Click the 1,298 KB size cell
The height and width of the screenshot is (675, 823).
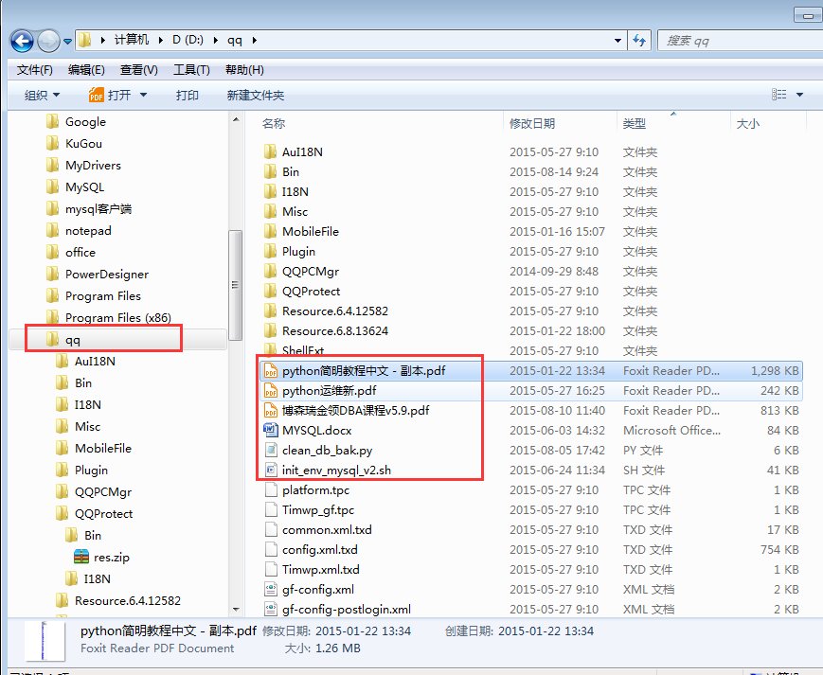click(x=775, y=371)
